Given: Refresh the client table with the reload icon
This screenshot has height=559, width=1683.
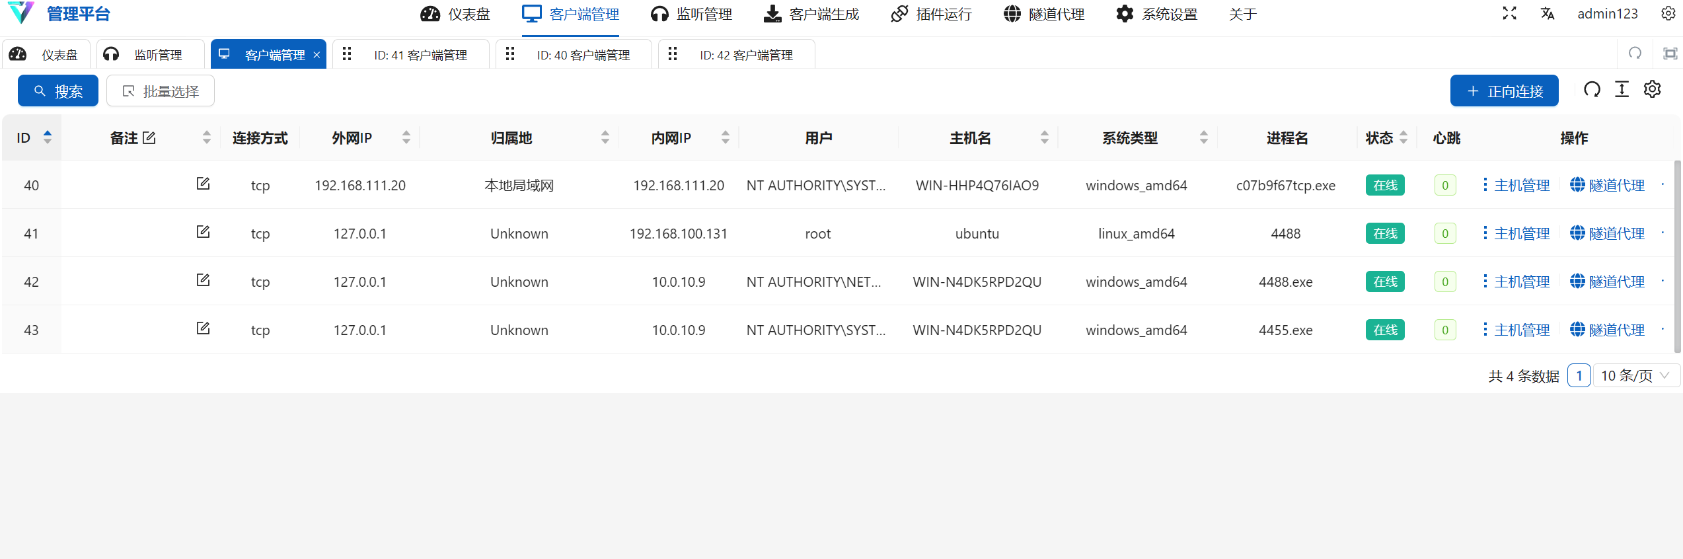Looking at the screenshot, I should [x=1592, y=89].
